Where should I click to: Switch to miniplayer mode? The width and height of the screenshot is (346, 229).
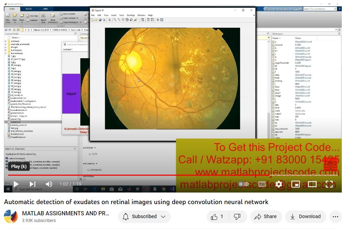(296, 184)
